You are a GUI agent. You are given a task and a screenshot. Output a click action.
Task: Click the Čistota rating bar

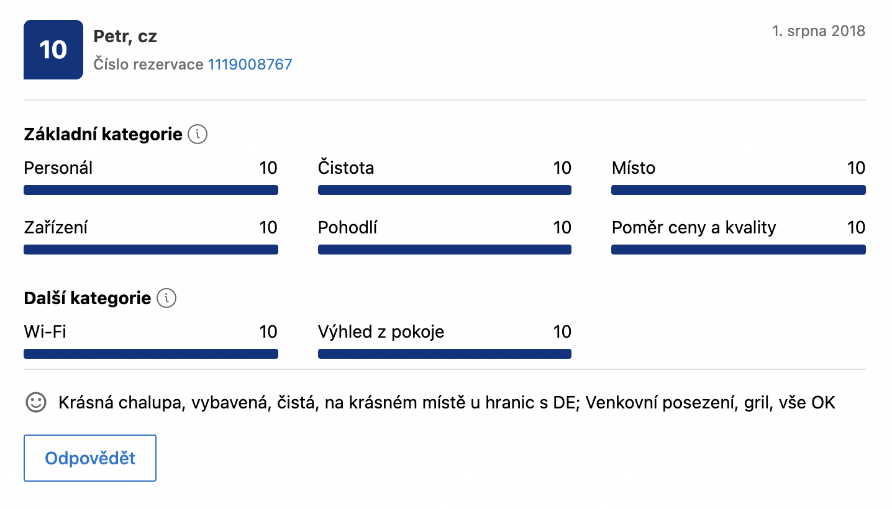coord(445,190)
